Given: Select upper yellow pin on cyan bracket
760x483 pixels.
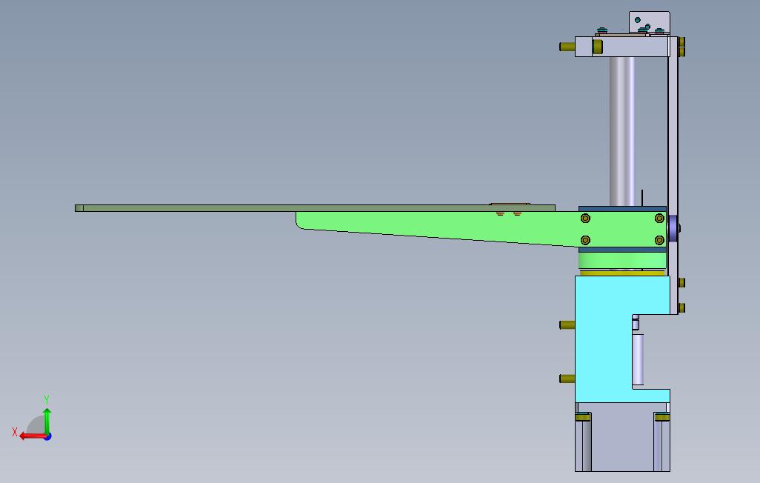Looking at the screenshot, I should (567, 325).
